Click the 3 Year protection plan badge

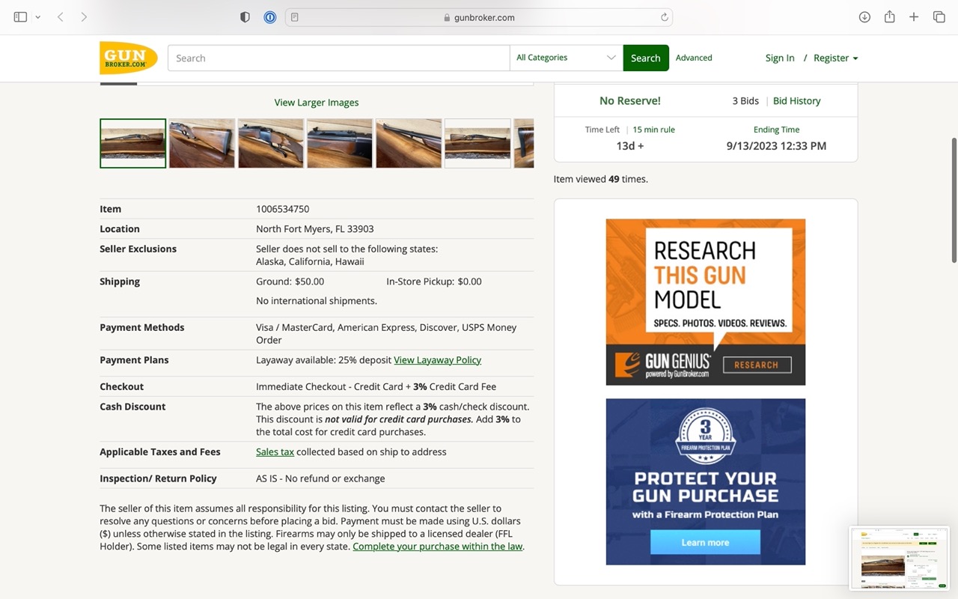pyautogui.click(x=705, y=435)
